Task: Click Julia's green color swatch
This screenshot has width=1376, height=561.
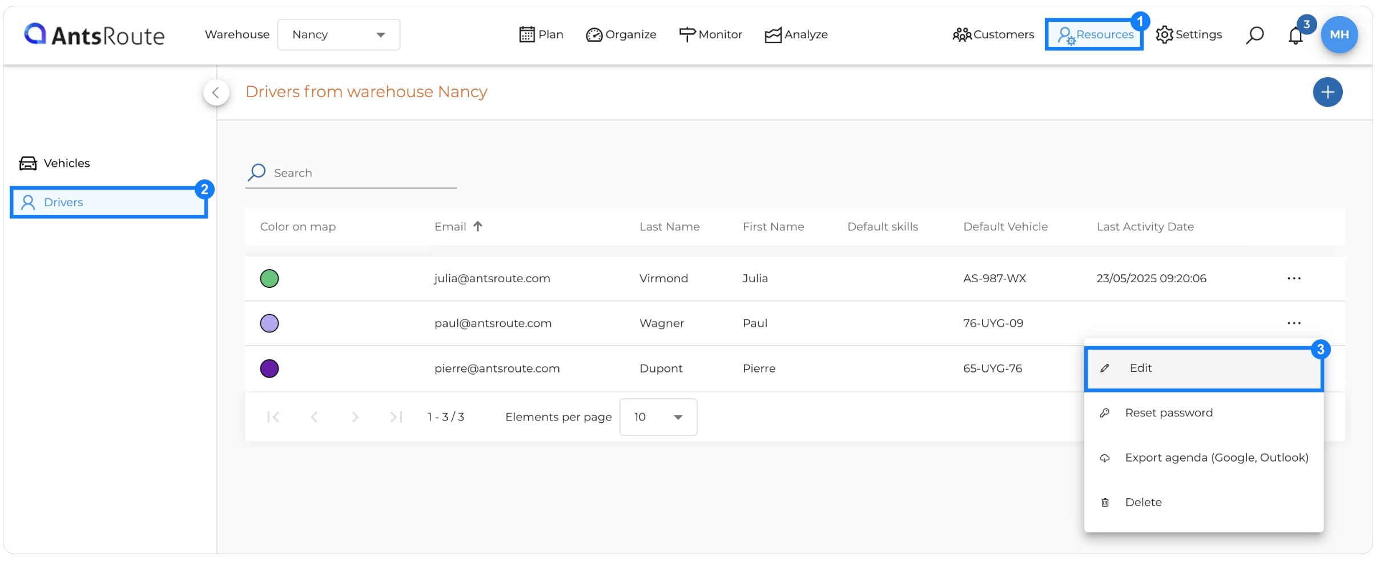Action: (x=269, y=279)
